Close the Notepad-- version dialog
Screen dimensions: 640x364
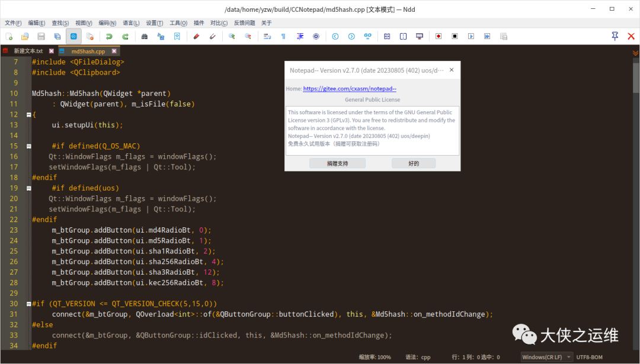pos(452,70)
